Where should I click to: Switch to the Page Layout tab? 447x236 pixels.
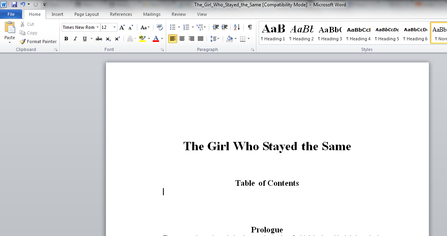pos(87,14)
